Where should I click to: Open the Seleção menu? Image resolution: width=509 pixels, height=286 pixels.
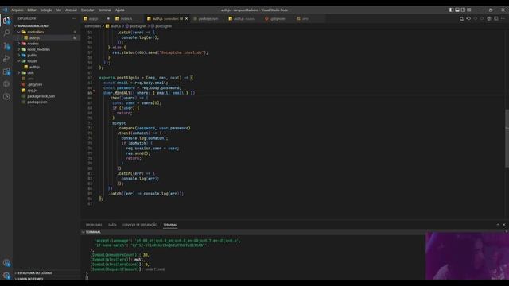(x=46, y=10)
